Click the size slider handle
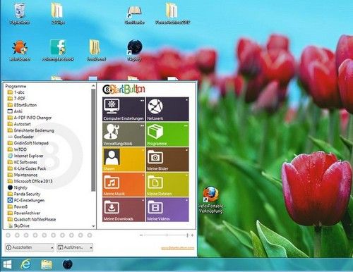The width and height of the screenshot is (353, 272). 188,235
